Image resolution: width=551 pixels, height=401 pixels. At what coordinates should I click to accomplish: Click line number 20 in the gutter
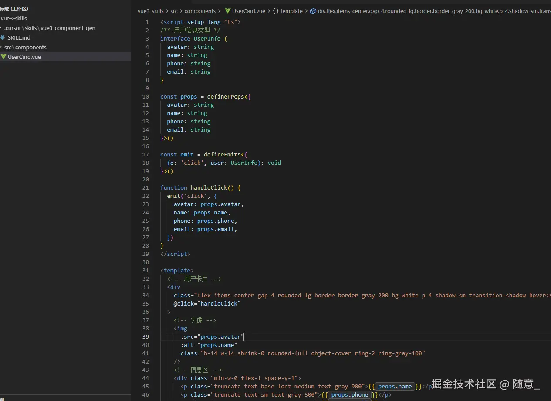[x=145, y=179]
